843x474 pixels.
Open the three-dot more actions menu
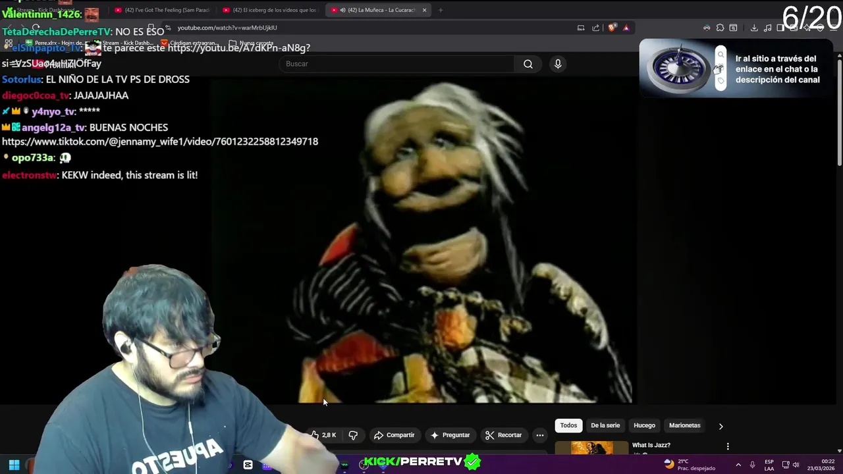coord(540,435)
